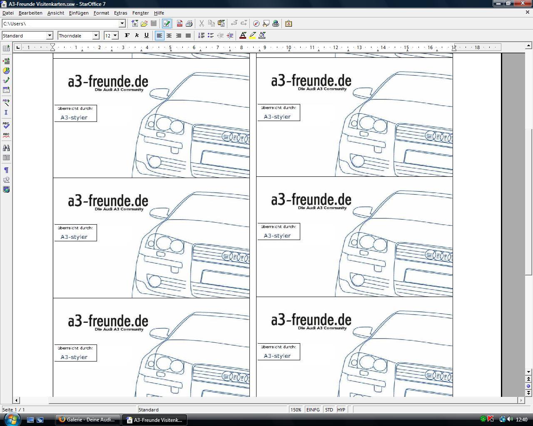
Task: Toggle Direct Cursor icon
Action: [6, 112]
